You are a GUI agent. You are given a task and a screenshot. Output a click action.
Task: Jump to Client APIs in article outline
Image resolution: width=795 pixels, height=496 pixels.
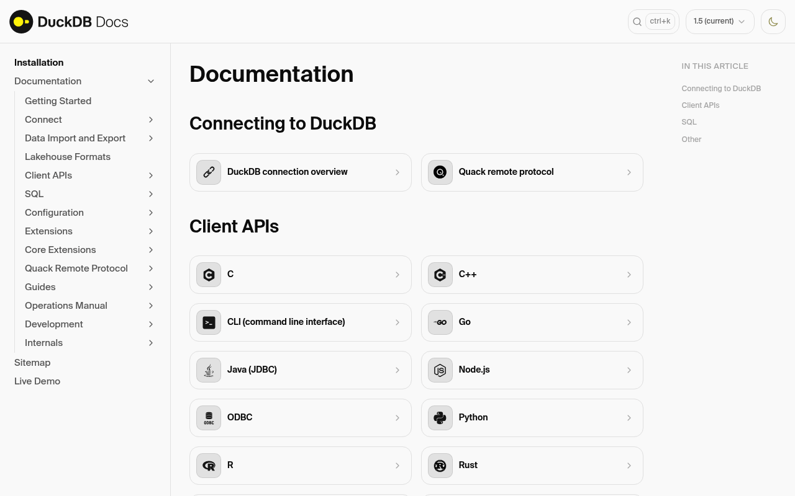(701, 105)
